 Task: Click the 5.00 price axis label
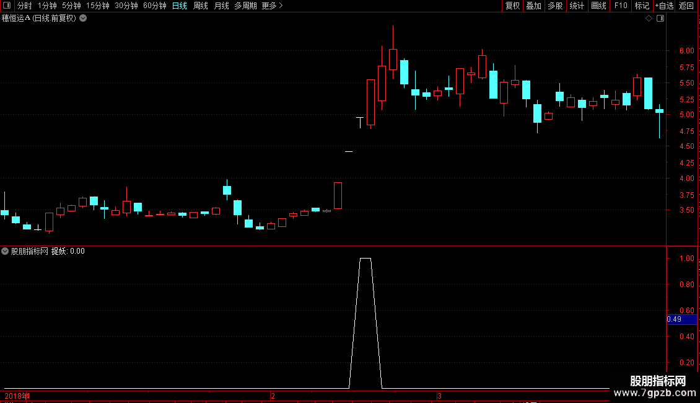(686, 115)
